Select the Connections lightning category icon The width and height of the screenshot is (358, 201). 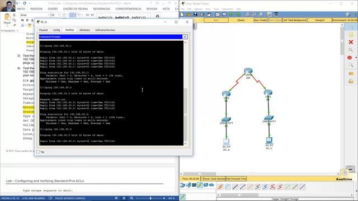pyautogui.click(x=200, y=185)
